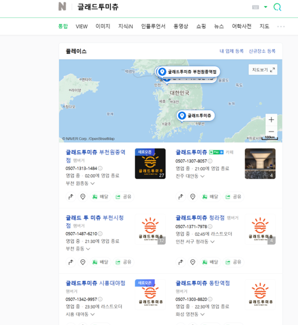Expand the 인천 서구 청라동 address

[195, 242]
